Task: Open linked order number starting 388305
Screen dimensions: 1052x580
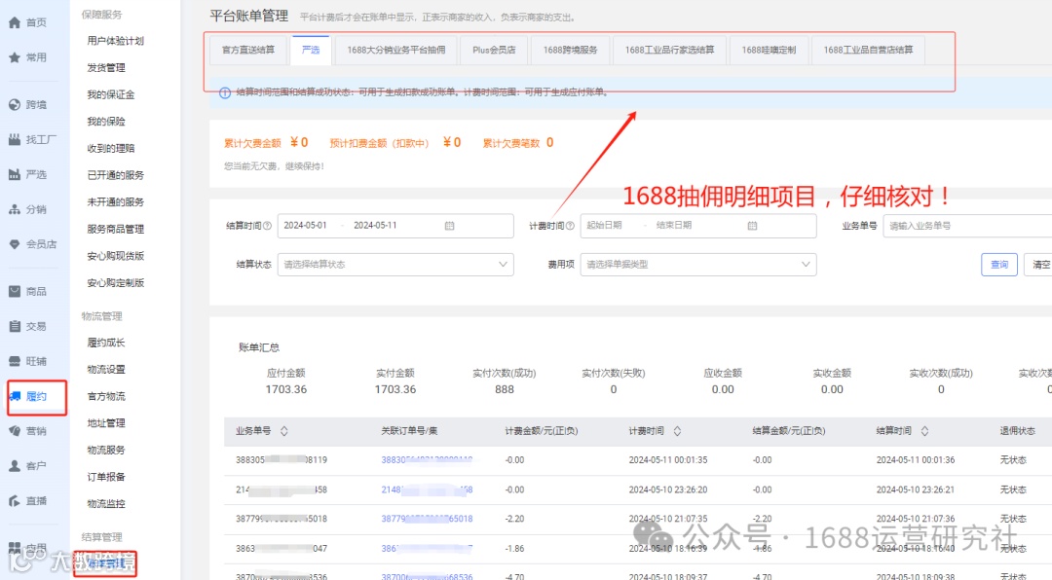Action: [x=427, y=460]
